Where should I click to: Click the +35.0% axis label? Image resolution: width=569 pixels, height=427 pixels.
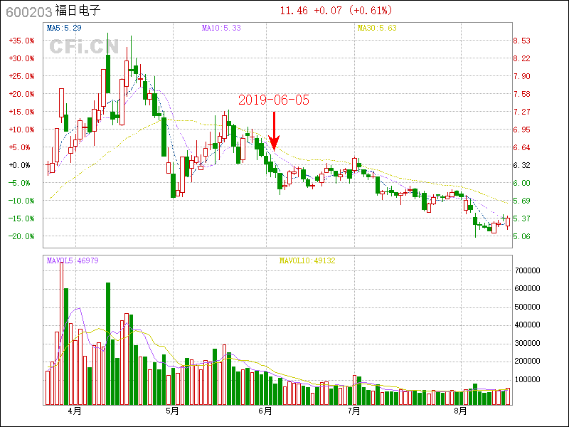pos(22,41)
